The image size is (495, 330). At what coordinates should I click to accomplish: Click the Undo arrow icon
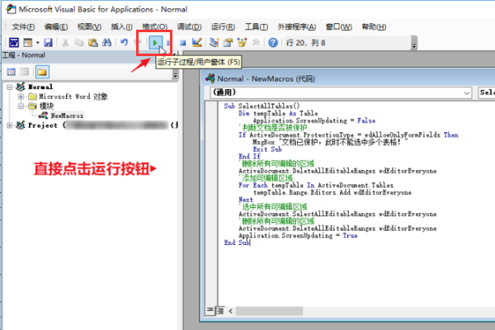(x=125, y=43)
